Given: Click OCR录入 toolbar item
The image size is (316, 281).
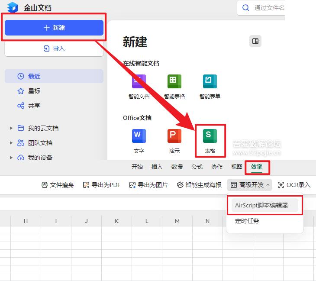Looking at the screenshot, I should pyautogui.click(x=294, y=185).
